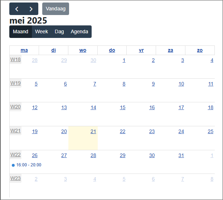
Task: Open day 1 of May
Action: (x=124, y=60)
